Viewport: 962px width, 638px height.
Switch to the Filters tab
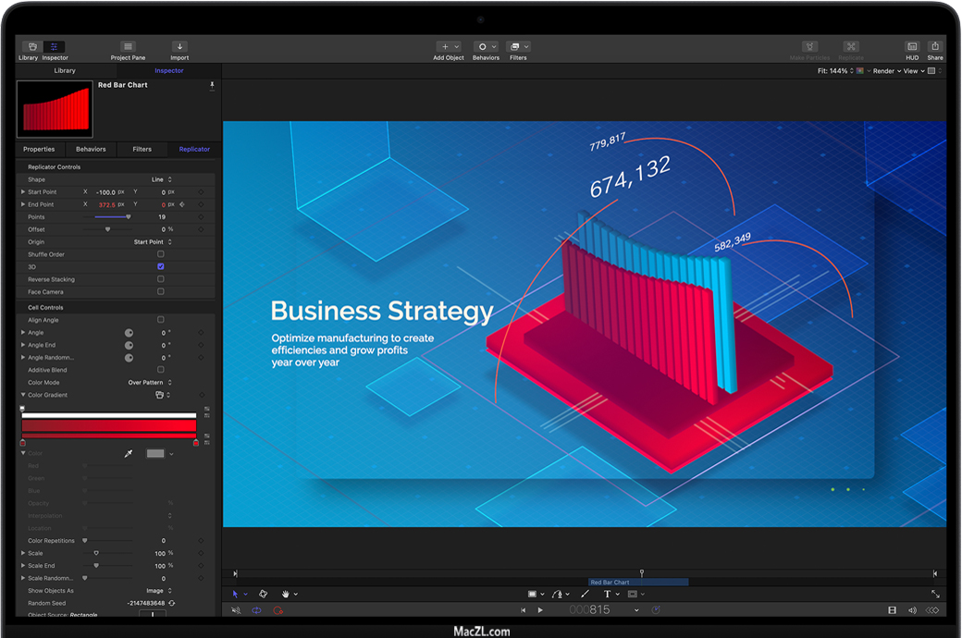142,149
